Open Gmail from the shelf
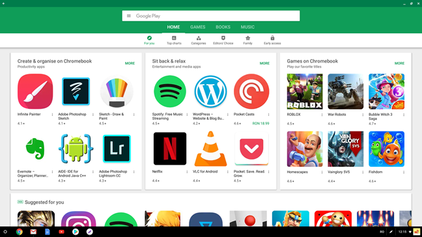This screenshot has width=422, height=237. click(x=33, y=232)
